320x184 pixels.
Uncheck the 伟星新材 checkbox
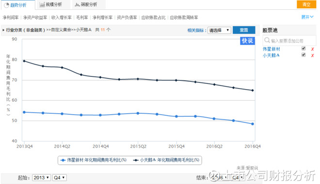(x=304, y=48)
